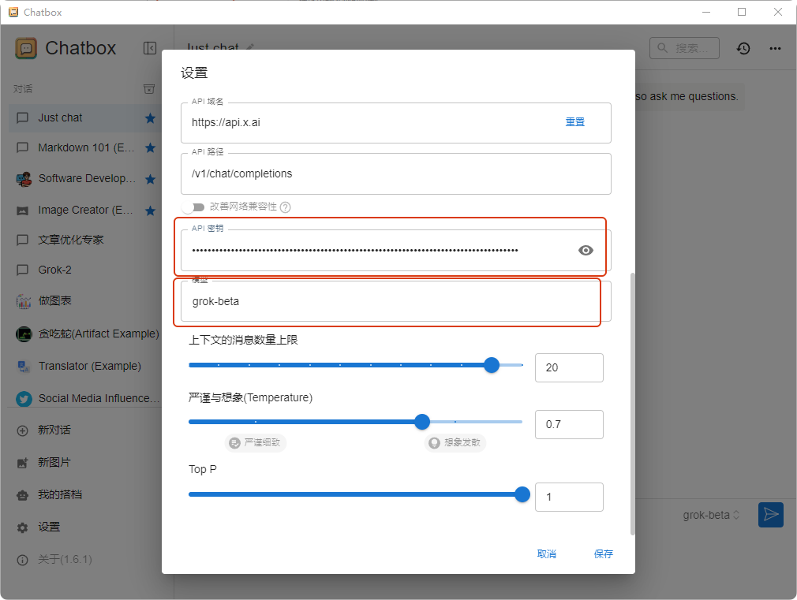Click the Top P value box showing 1

coord(569,497)
